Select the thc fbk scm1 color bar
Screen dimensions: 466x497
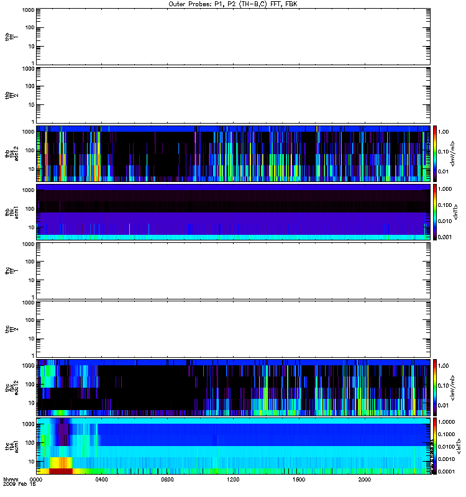[435, 446]
